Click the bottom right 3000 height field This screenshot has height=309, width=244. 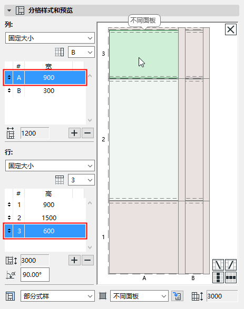222,296
